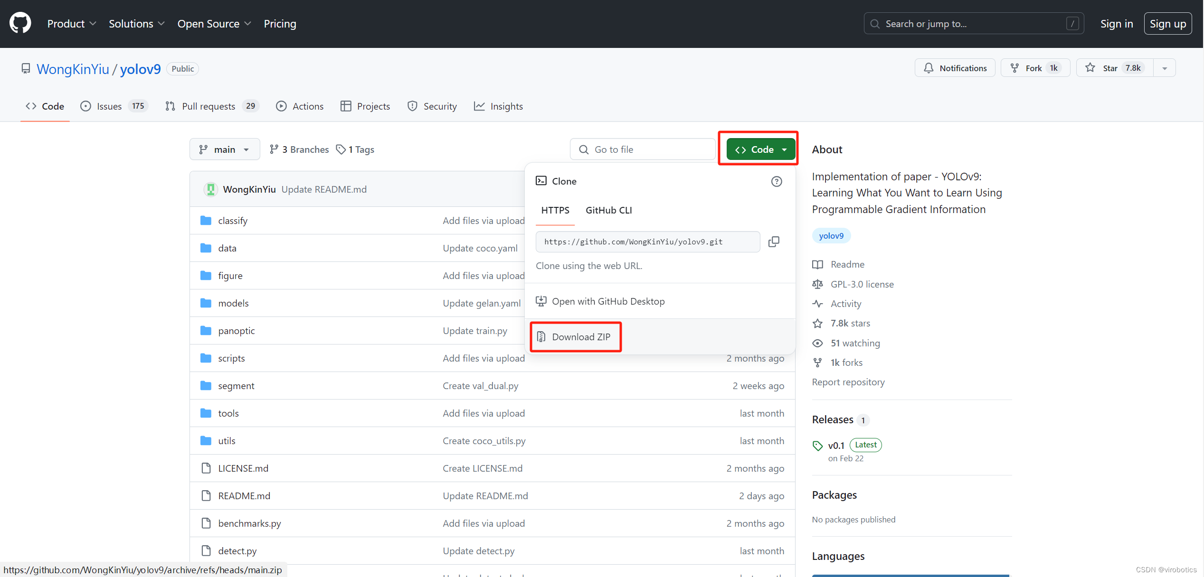Viewport: 1204px width, 577px height.
Task: Expand the Solutions menu
Action: pyautogui.click(x=137, y=24)
